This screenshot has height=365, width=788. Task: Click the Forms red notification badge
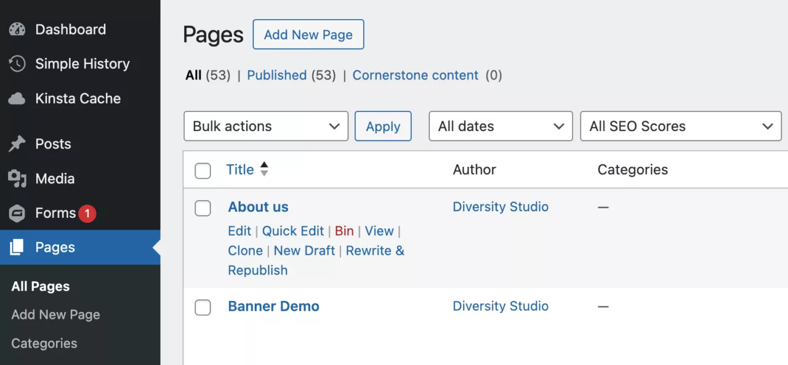pos(87,214)
